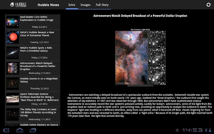This screenshot has width=214, height=134.
Task: Tap the Eta Carinae Light Echo main image
Action: 140,58
